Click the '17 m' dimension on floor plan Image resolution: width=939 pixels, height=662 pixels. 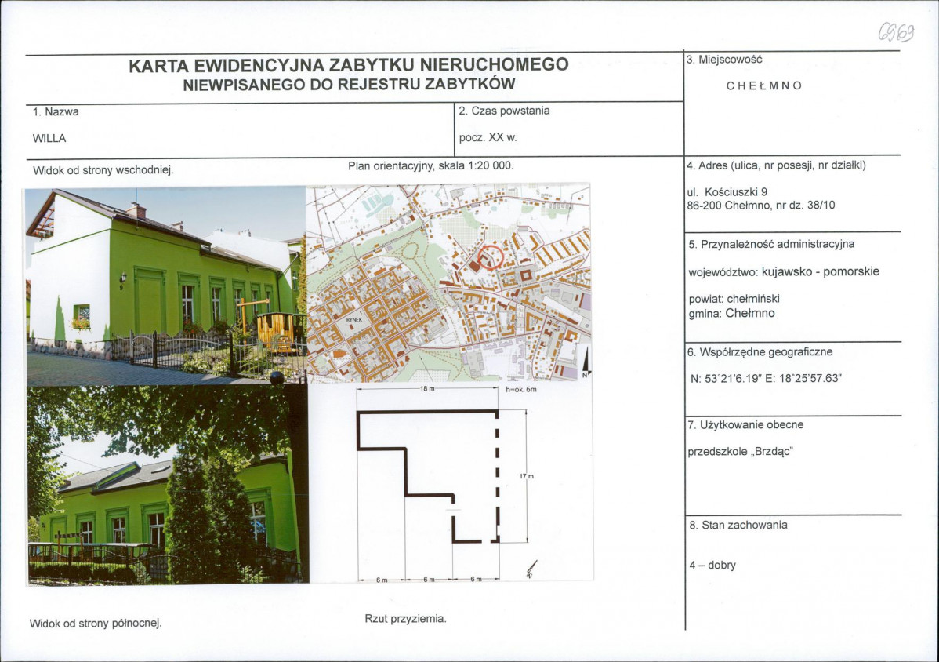[x=526, y=476]
